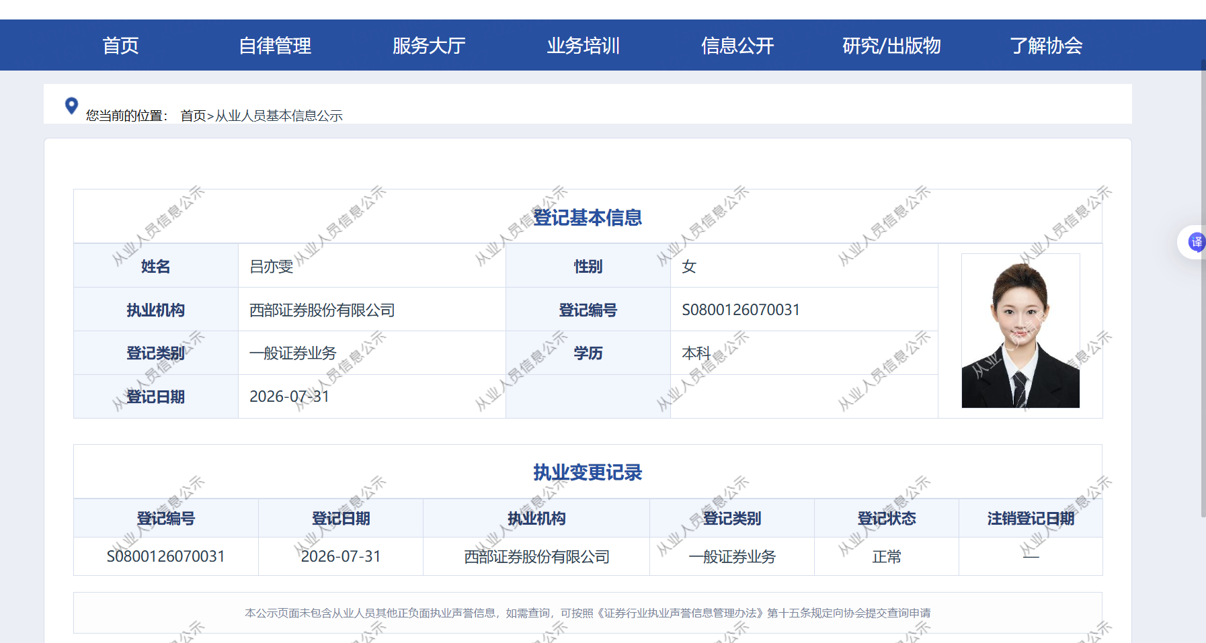Open the 业务培训 navigation item
The width and height of the screenshot is (1206, 643).
pos(584,46)
